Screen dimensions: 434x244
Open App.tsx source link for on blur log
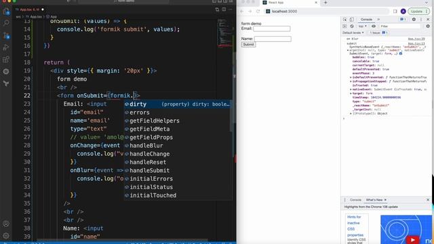[416, 39]
